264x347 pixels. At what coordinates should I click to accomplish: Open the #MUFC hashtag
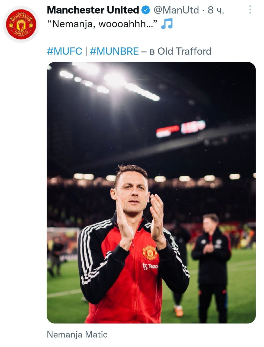tap(65, 51)
